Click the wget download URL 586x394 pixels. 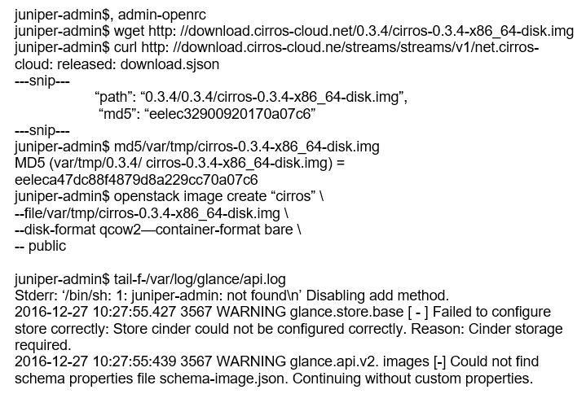click(365, 31)
